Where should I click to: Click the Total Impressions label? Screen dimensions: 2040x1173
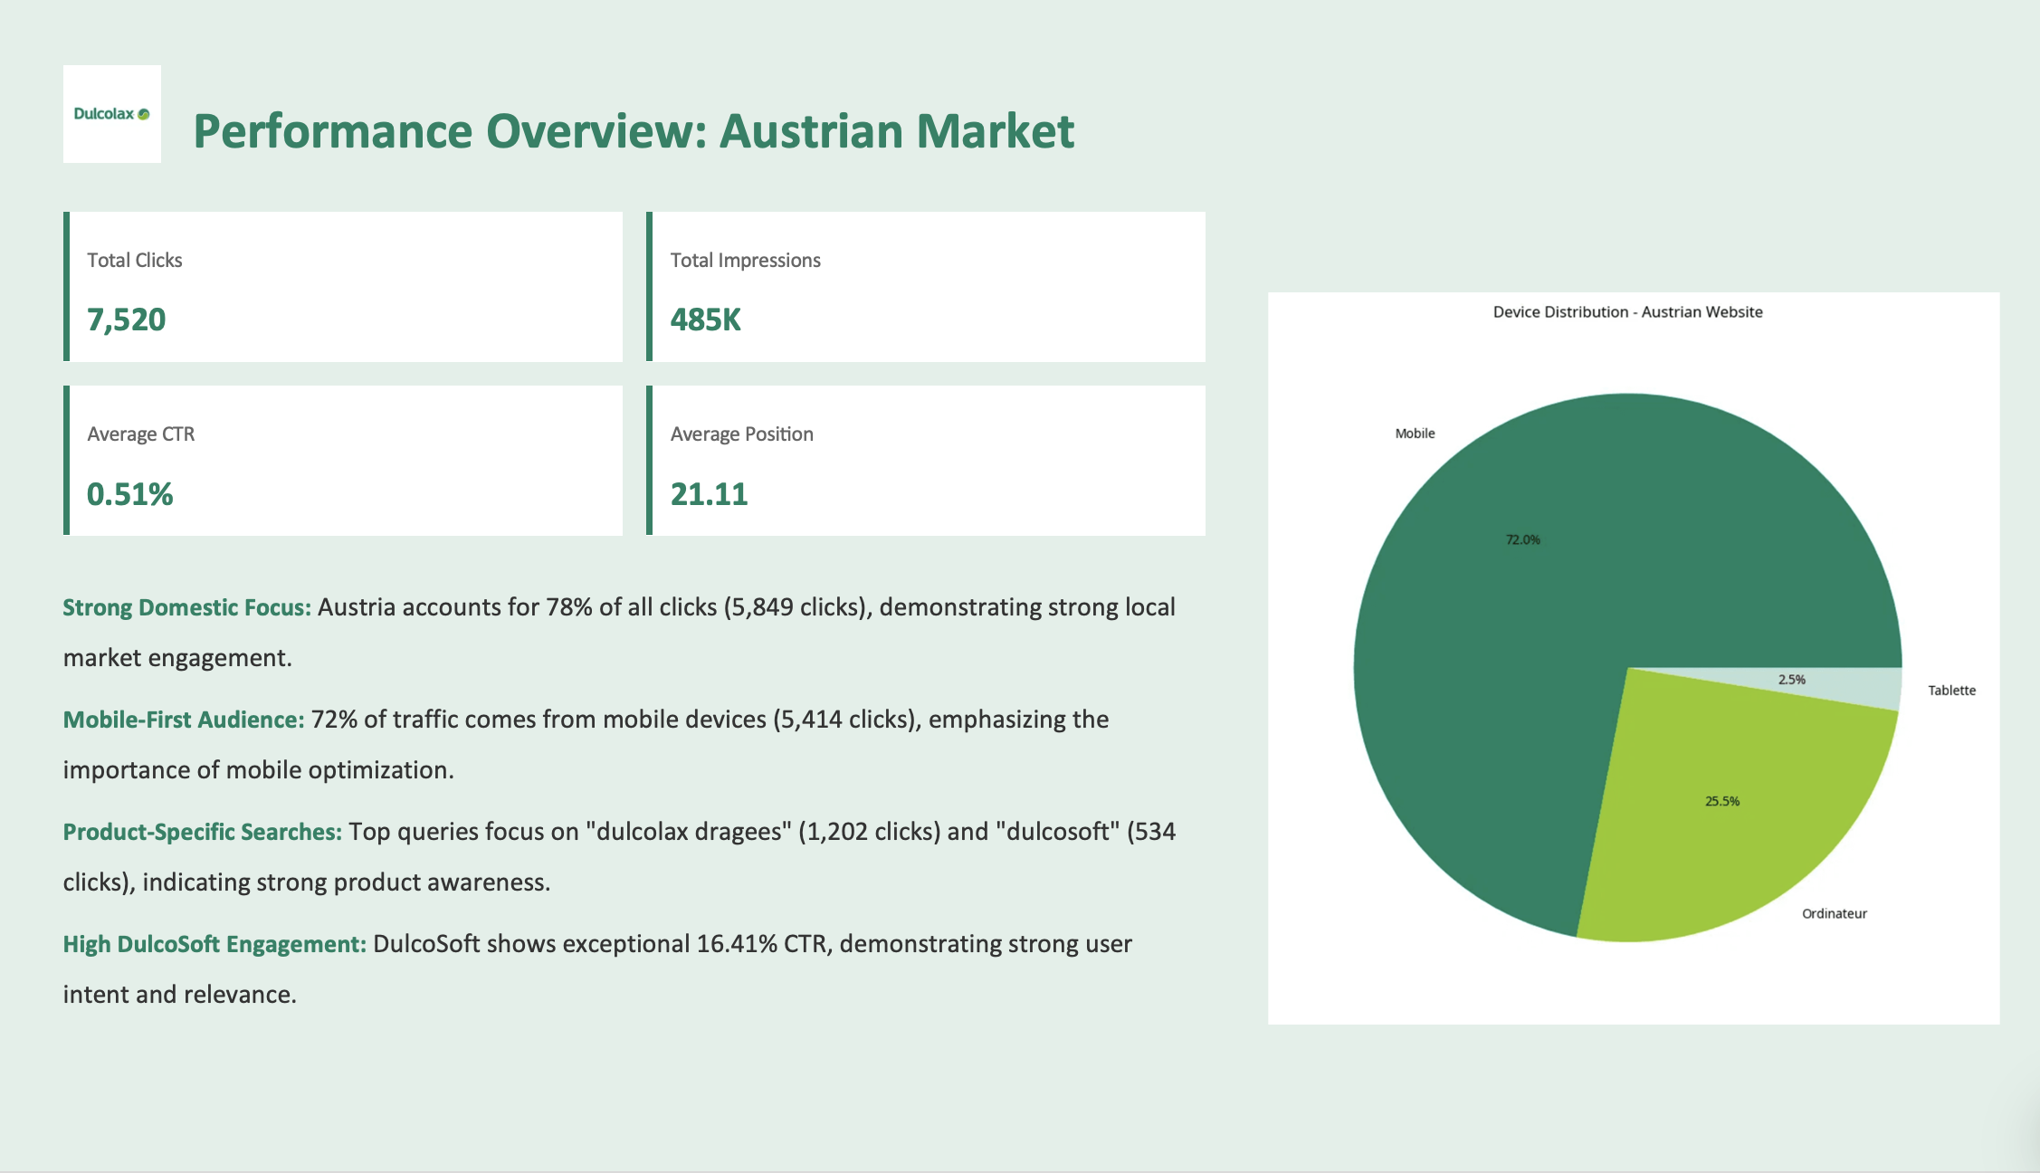745,261
